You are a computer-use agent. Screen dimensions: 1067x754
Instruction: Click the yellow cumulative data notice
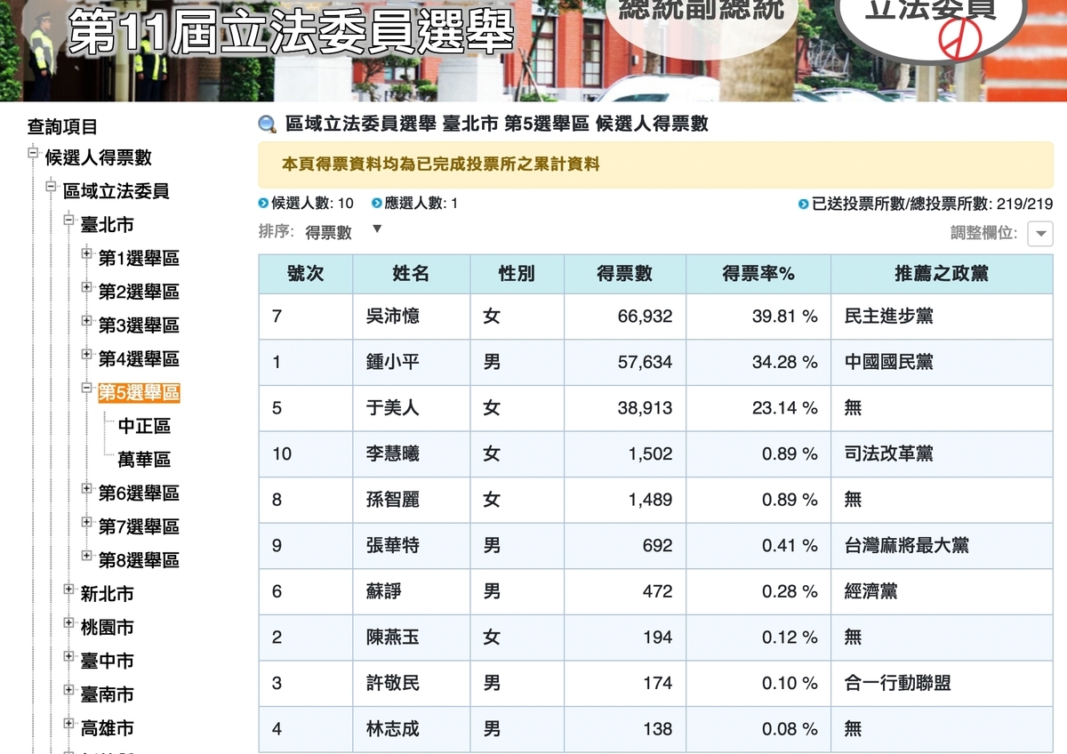pos(655,164)
